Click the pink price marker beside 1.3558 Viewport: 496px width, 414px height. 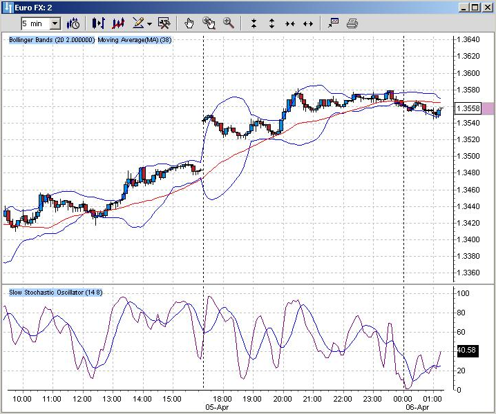488,108
